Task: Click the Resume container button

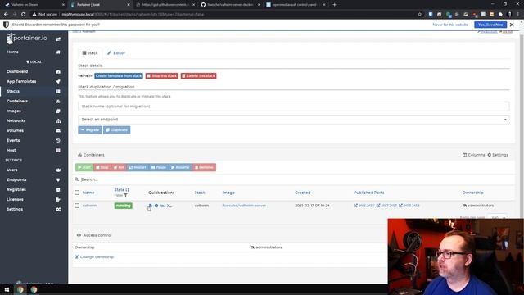Action: (x=180, y=167)
